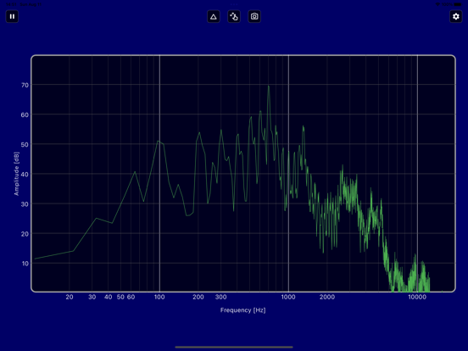Click the 30 Hz frequency tick label
The width and height of the screenshot is (468, 351).
click(x=92, y=297)
